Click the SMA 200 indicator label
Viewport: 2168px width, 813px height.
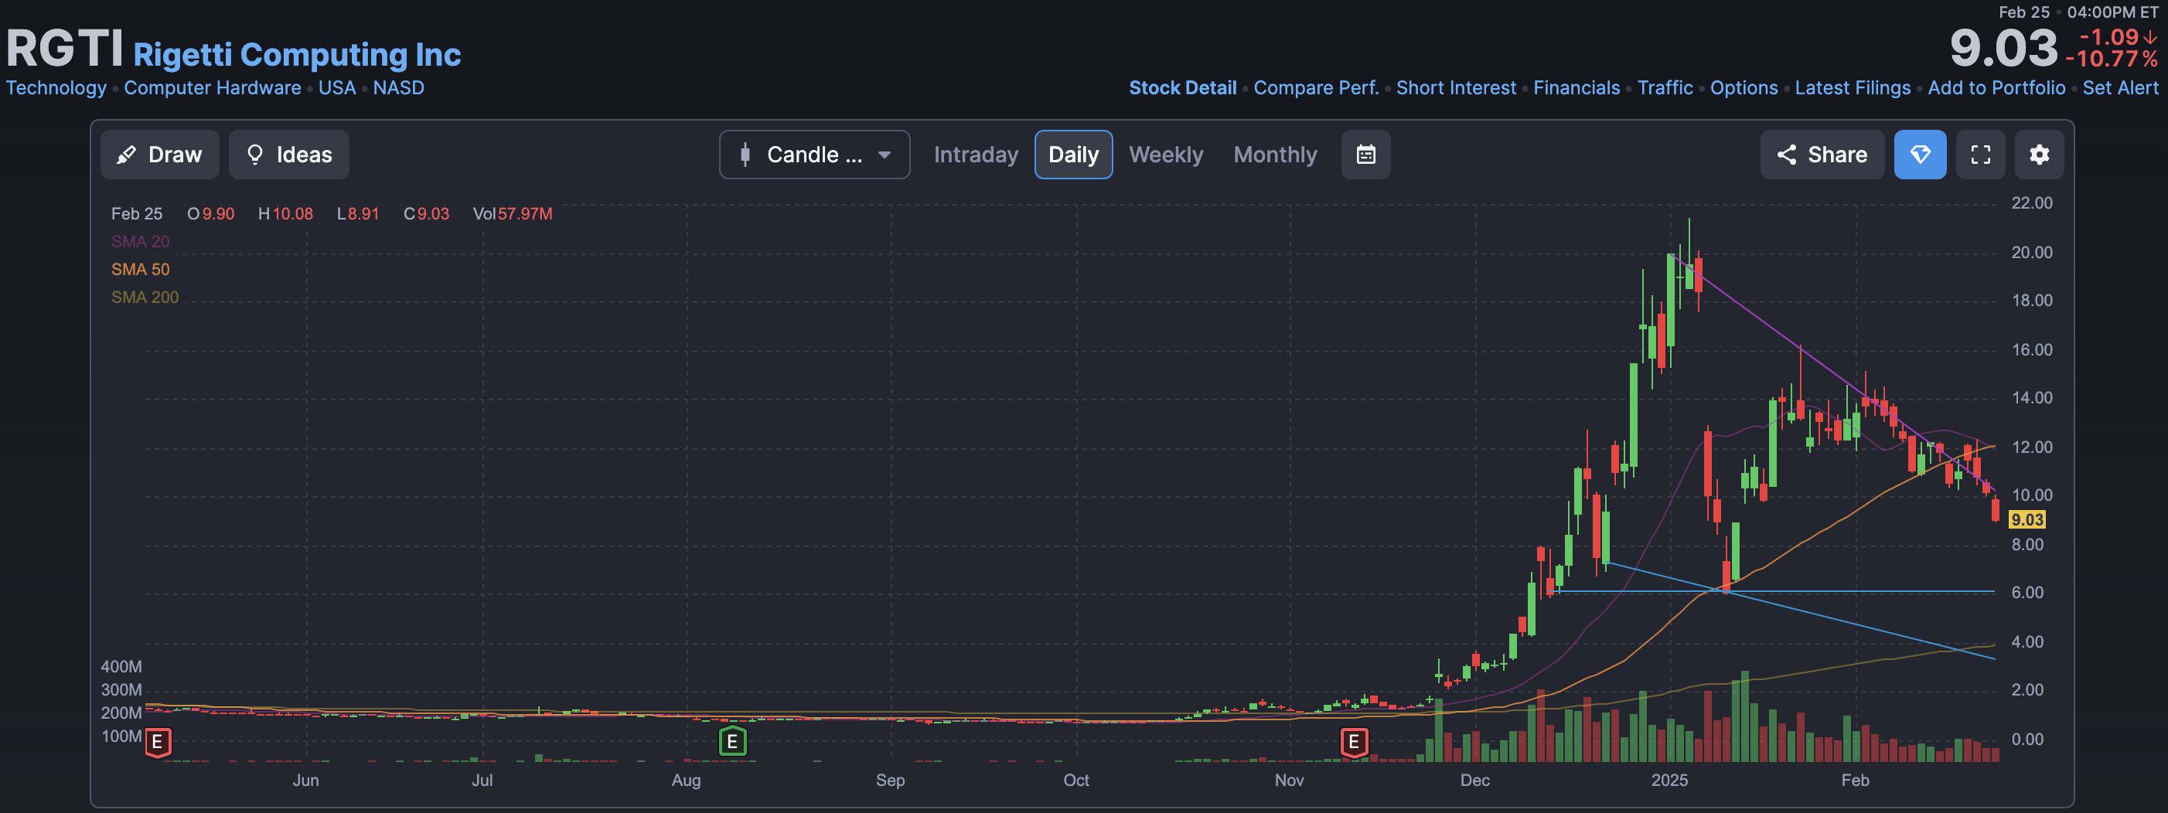pos(145,297)
